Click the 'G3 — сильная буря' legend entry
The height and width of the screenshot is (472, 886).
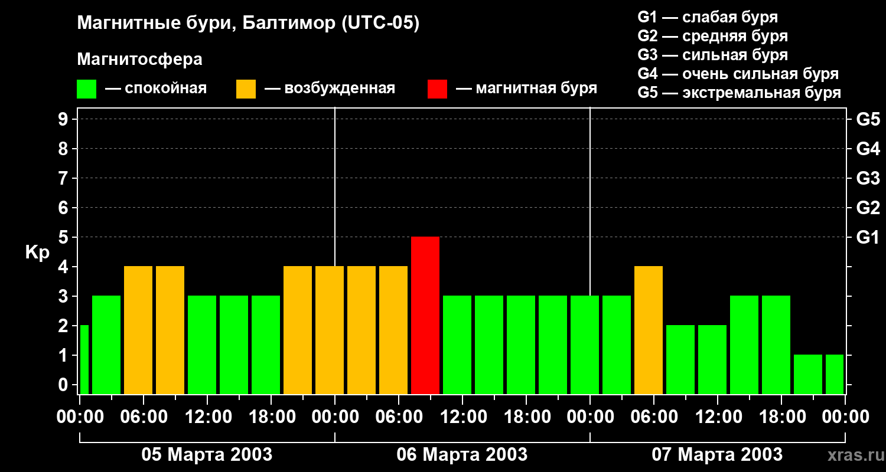tap(712, 55)
